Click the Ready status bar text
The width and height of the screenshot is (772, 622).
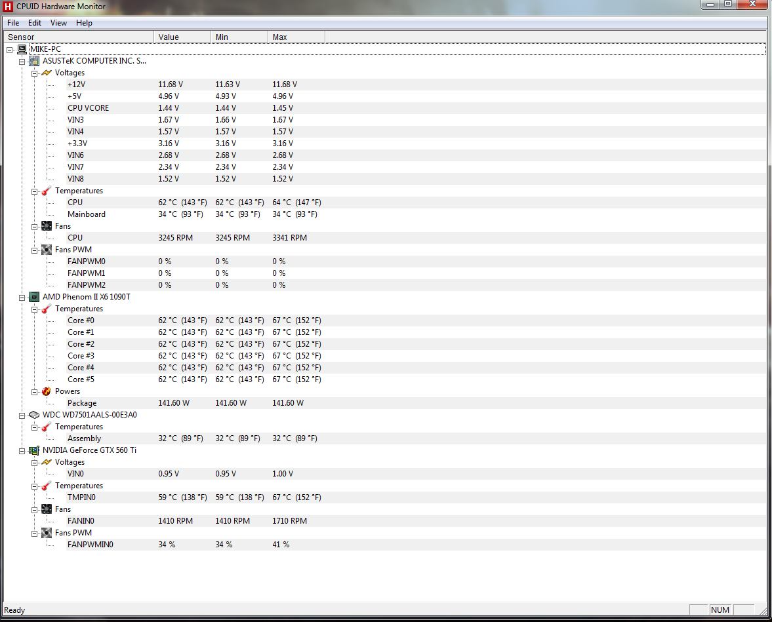(x=15, y=610)
